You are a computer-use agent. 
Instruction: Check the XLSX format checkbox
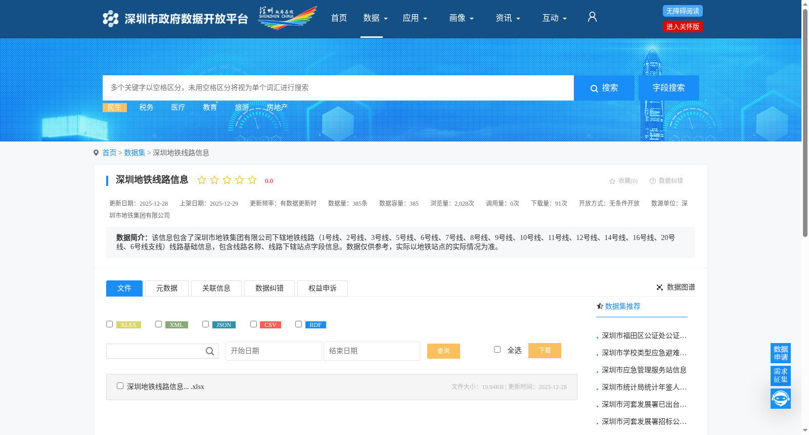point(109,324)
